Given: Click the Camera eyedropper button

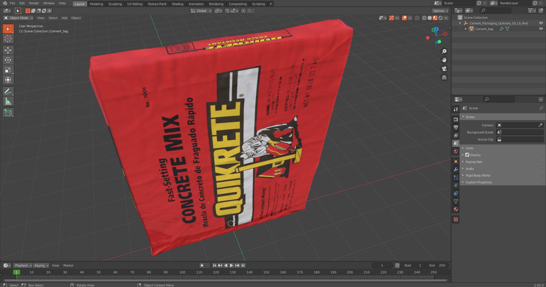Looking at the screenshot, I should [540, 125].
